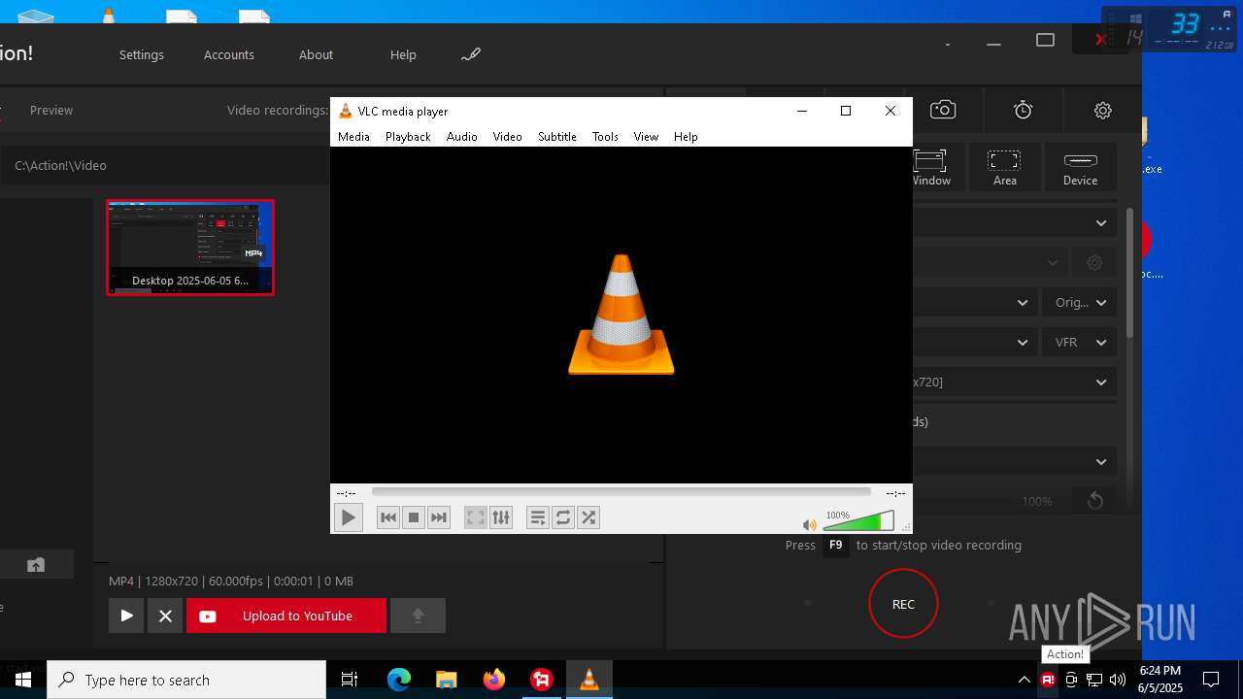Open Task View on taskbar
This screenshot has width=1243, height=699.
click(350, 680)
